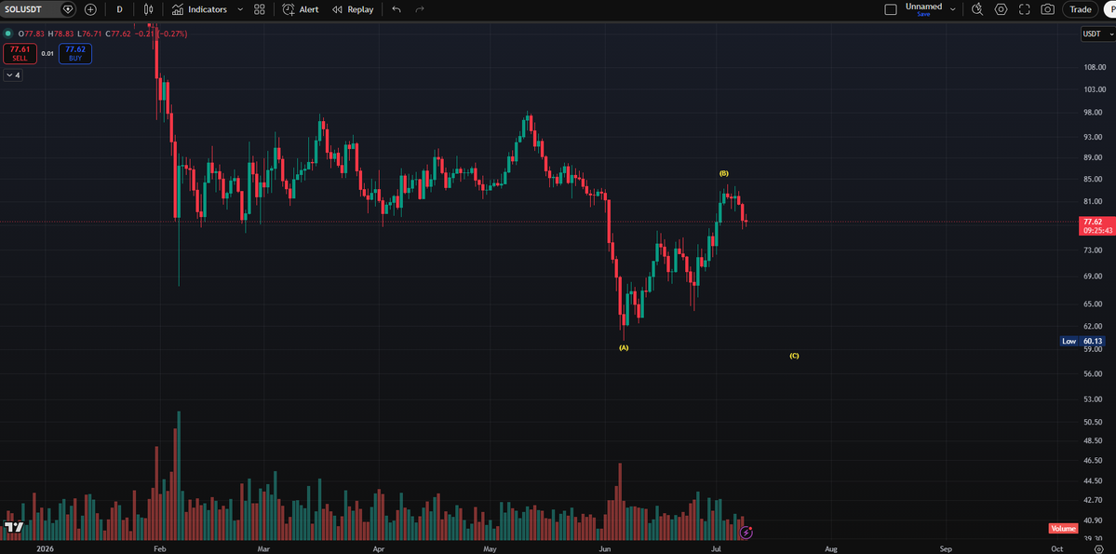Change the D timeframe interval

click(x=119, y=10)
